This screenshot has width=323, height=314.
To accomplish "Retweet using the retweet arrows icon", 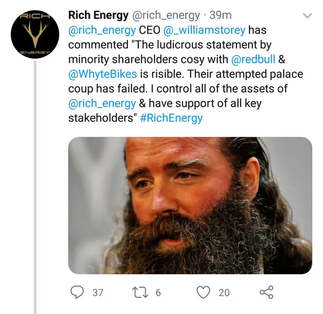I will coord(139,292).
